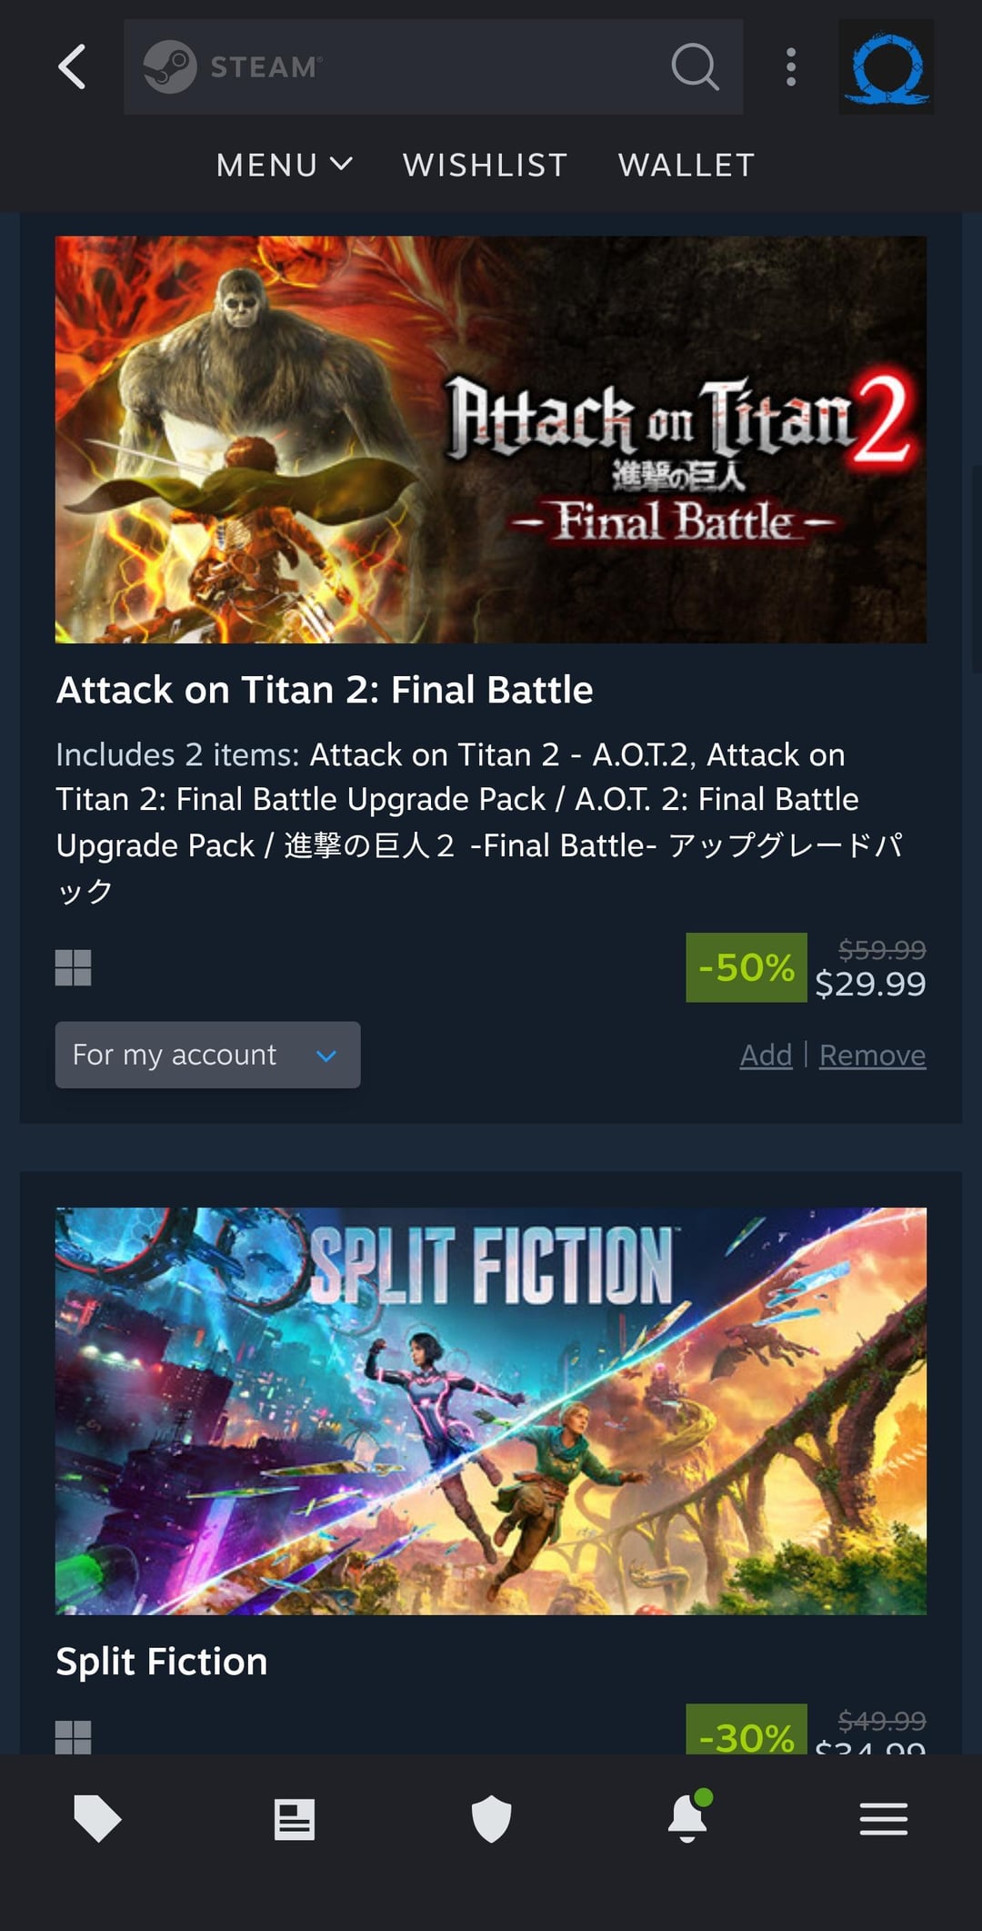This screenshot has width=982, height=1931.
Task: Click the search magnifier icon
Action: point(695,66)
